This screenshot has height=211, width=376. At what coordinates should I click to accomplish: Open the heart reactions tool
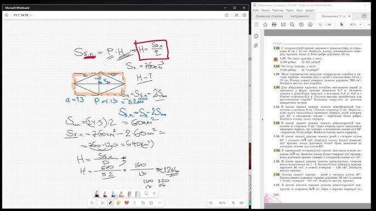(127, 203)
